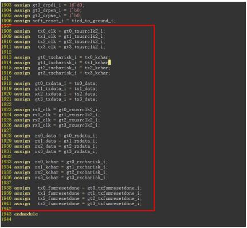Click line number 1944 at bottom
Viewport: 247px width, 228px height.
point(6,219)
